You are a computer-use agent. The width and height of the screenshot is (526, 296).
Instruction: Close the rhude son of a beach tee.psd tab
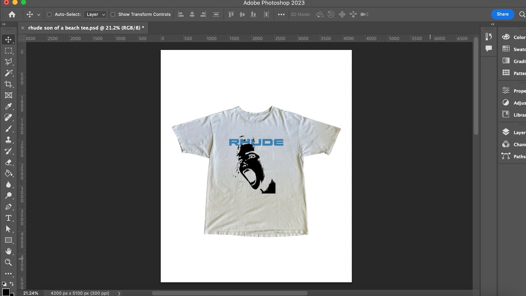tap(23, 28)
